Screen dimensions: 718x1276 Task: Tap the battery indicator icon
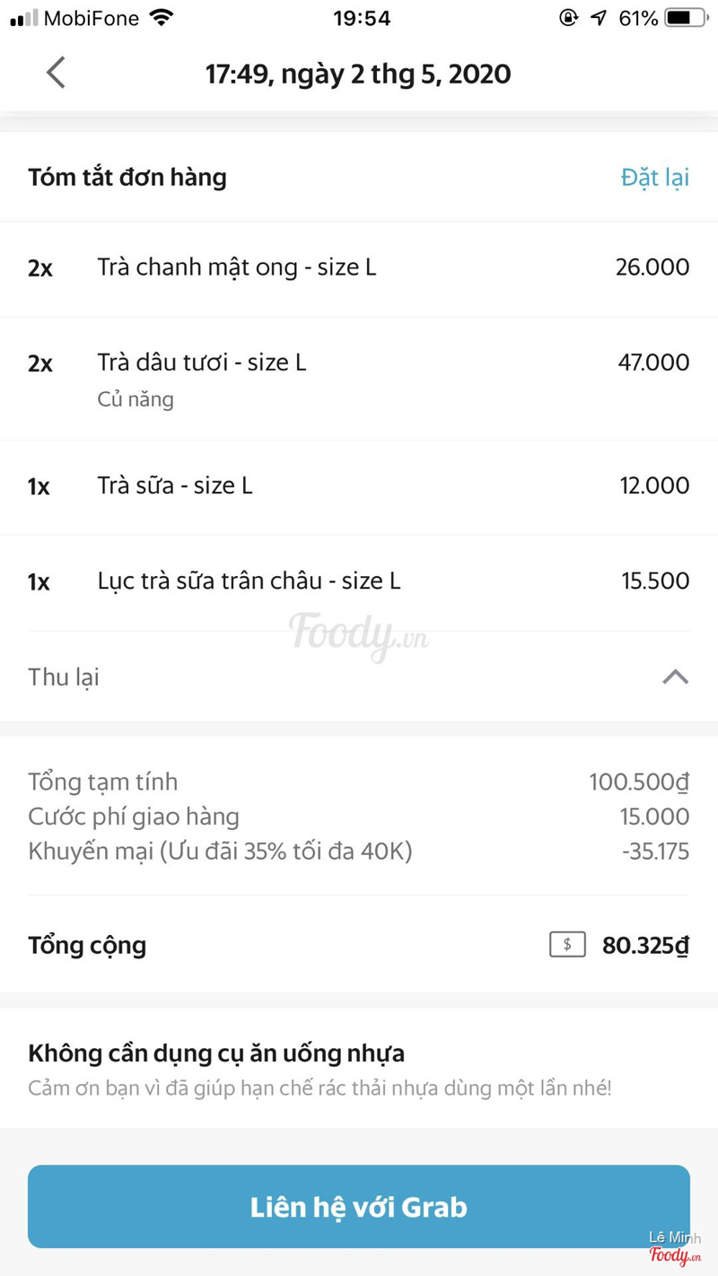pos(687,18)
